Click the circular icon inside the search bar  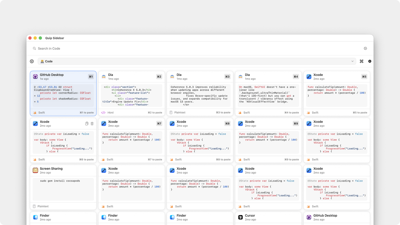pos(365,48)
